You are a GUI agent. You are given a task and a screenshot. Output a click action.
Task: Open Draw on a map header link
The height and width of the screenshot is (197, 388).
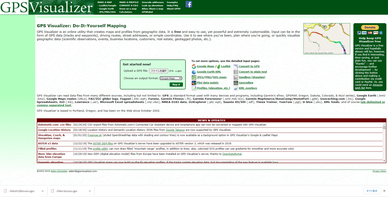click(x=128, y=9)
